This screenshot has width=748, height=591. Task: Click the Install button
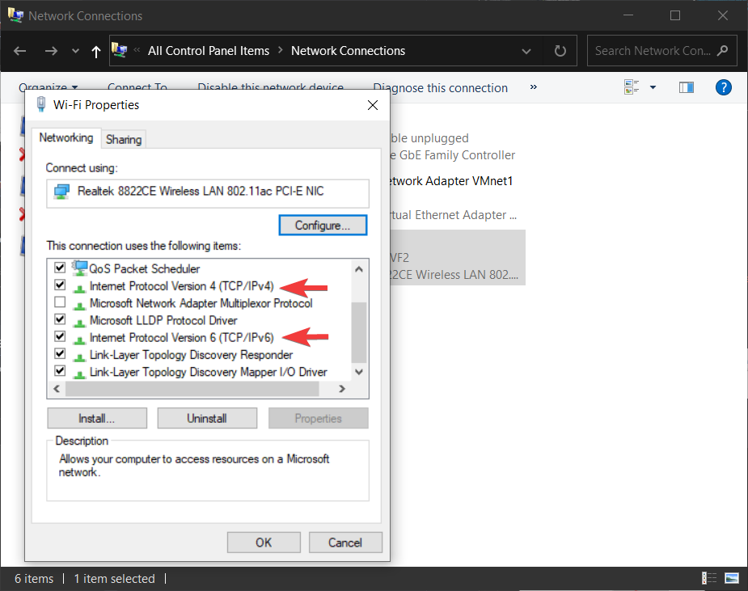[97, 418]
